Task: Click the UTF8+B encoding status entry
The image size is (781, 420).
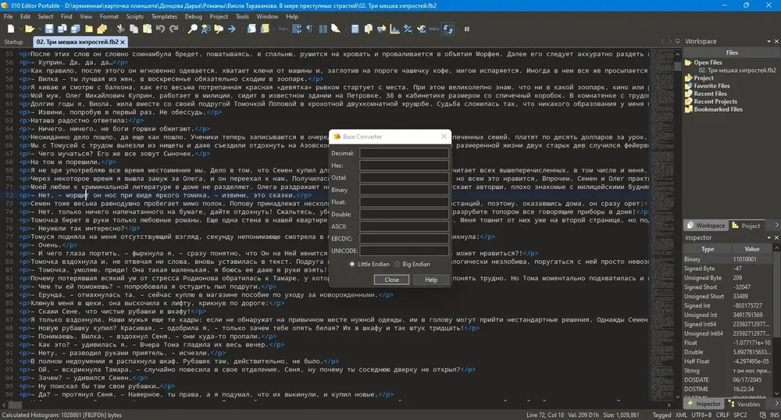Action: 701,415
